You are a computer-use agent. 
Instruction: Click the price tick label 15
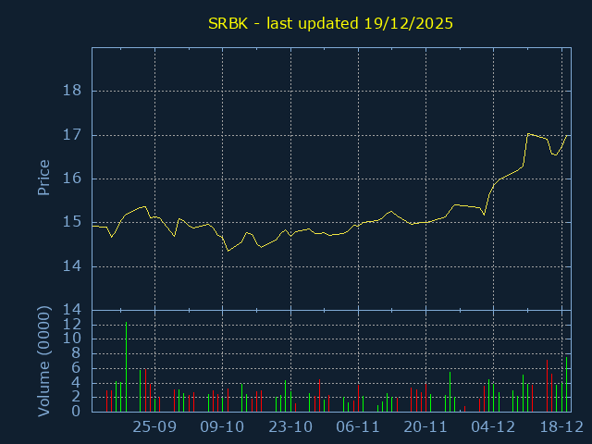[73, 222]
